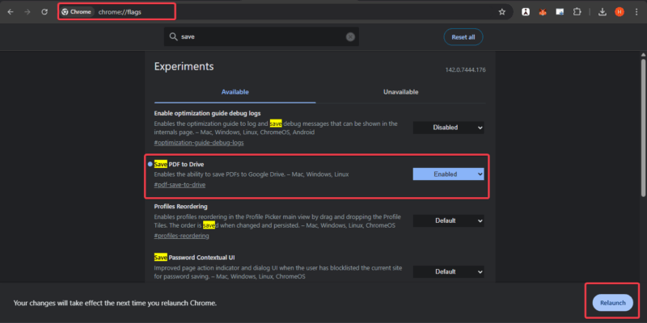
Task: Switch to the Available tab
Action: click(x=235, y=92)
